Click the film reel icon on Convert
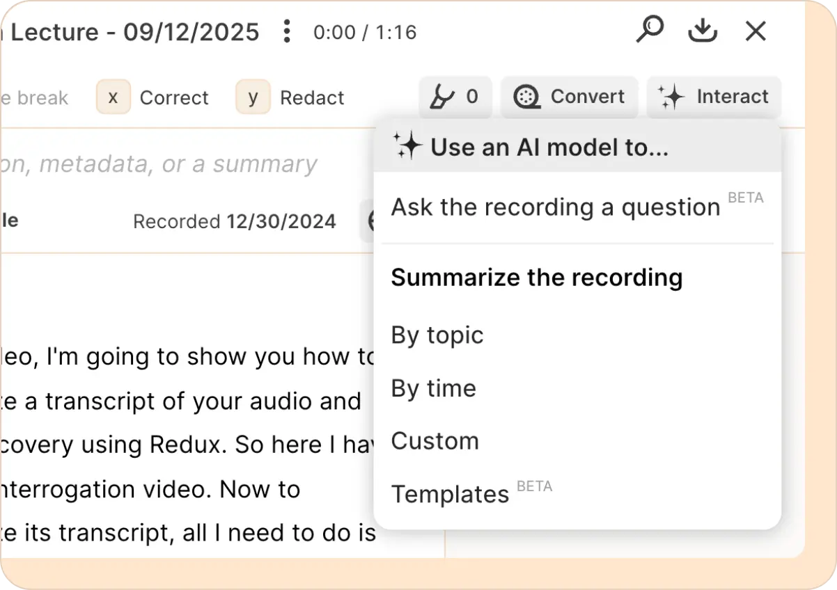The width and height of the screenshot is (837, 590). pyautogui.click(x=527, y=97)
